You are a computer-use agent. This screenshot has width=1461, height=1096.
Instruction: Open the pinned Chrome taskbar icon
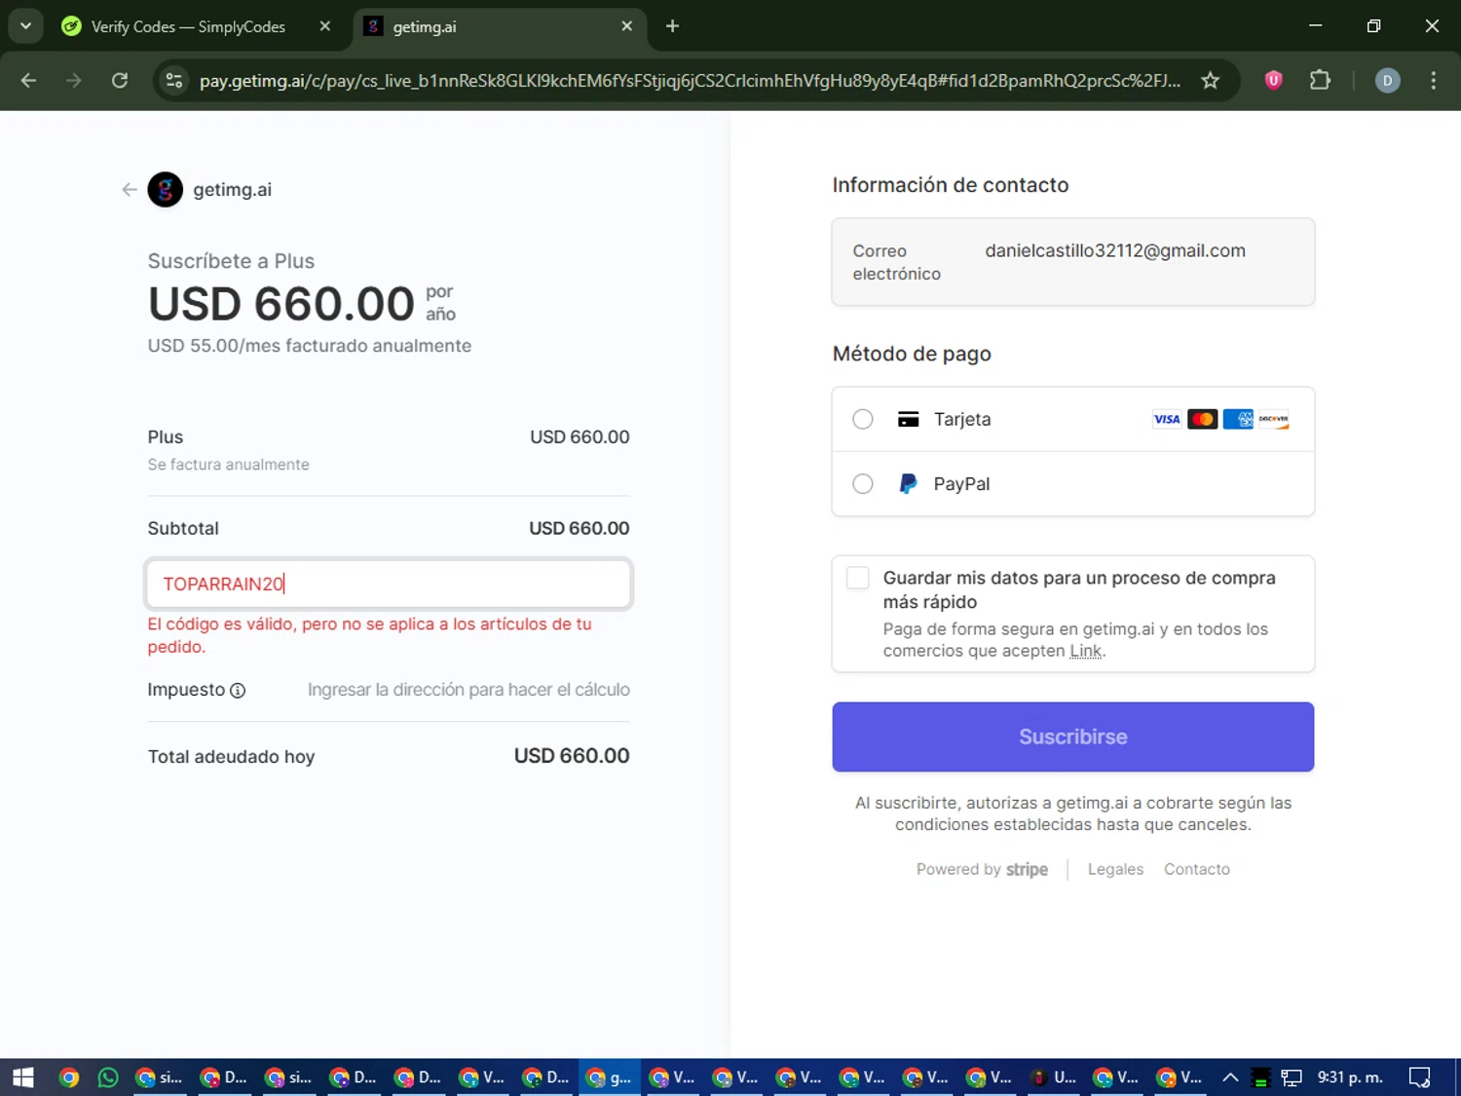pyautogui.click(x=68, y=1077)
